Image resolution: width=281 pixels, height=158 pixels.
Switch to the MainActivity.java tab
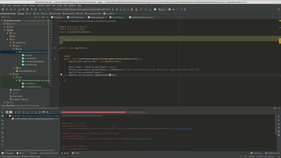click(97, 18)
